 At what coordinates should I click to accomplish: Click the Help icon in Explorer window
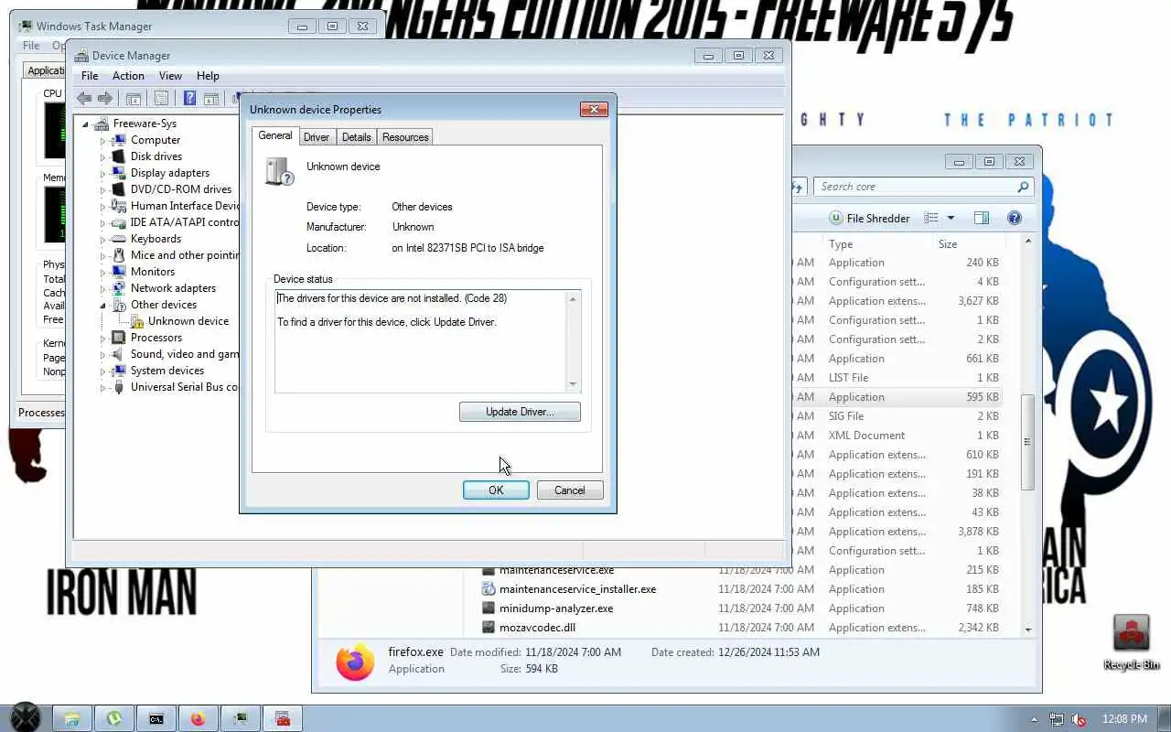coord(1014,218)
